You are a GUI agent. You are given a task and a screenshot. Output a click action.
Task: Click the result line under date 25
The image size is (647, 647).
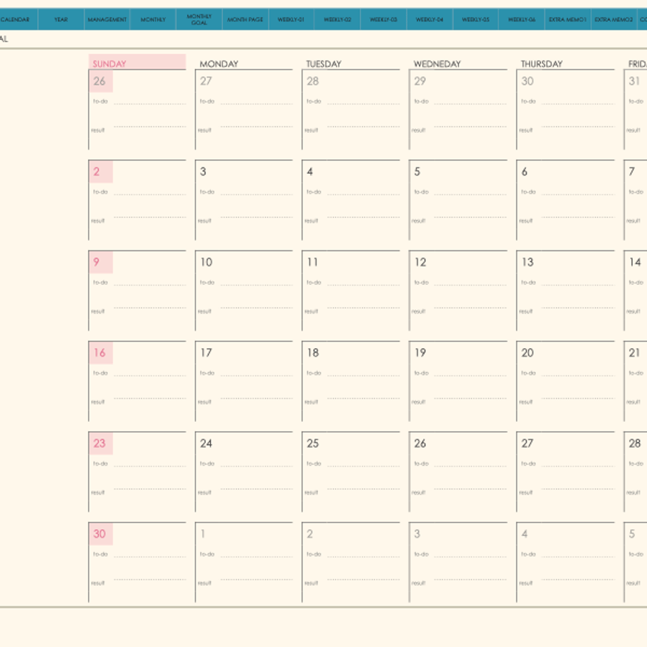point(363,489)
